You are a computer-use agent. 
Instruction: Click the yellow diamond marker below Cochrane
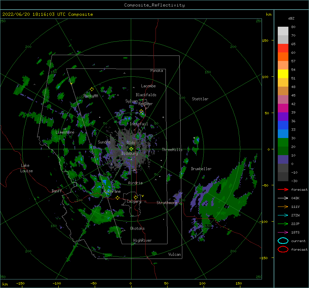point(118,198)
